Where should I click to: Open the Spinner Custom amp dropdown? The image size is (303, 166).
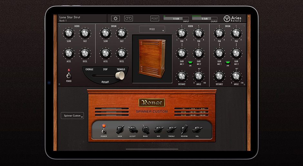point(72,116)
